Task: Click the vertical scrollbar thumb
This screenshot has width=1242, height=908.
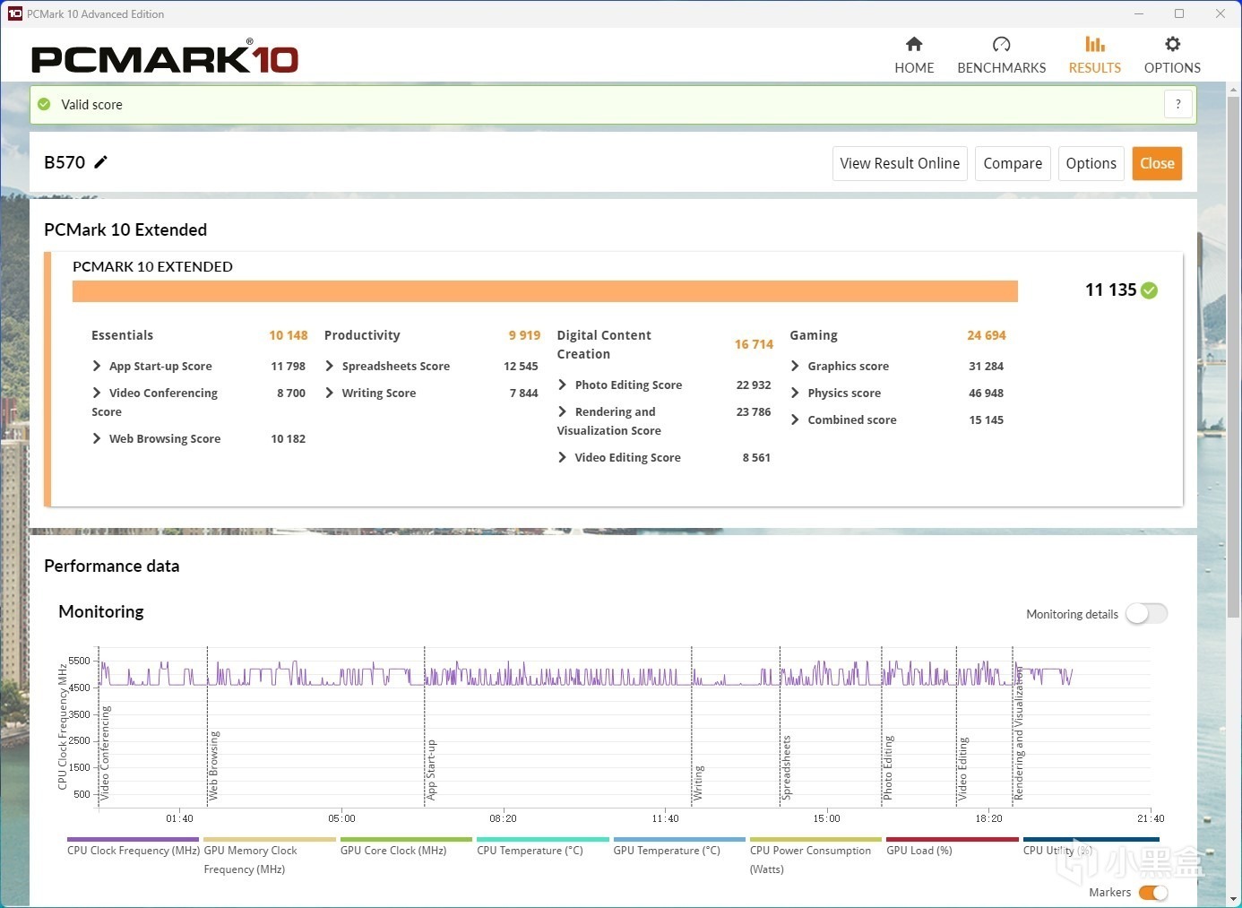Action: (1233, 359)
